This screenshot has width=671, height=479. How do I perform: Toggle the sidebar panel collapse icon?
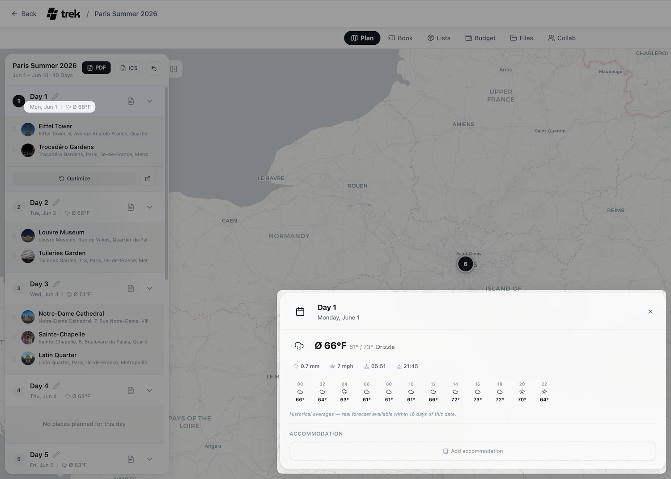click(174, 69)
